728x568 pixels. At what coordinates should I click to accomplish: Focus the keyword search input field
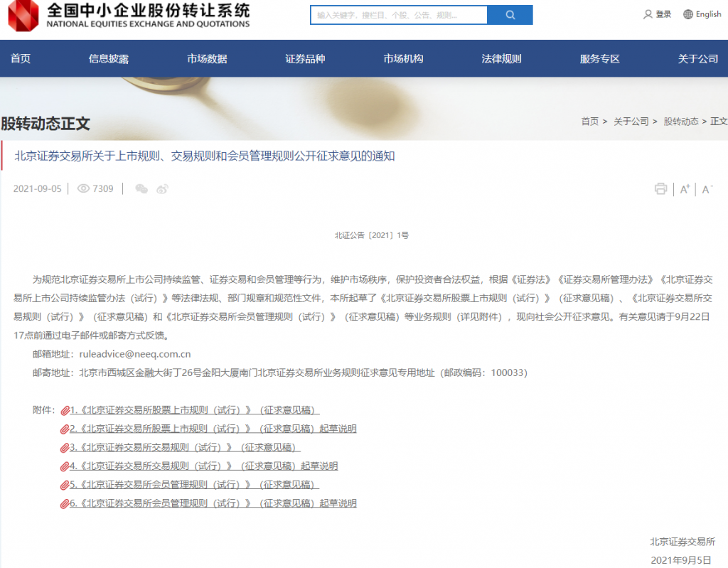399,15
